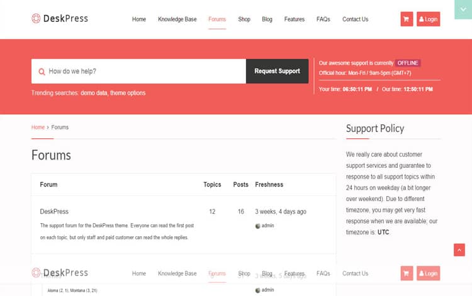Click the OFFLINE status badge
The image size is (472, 296).
[408, 63]
